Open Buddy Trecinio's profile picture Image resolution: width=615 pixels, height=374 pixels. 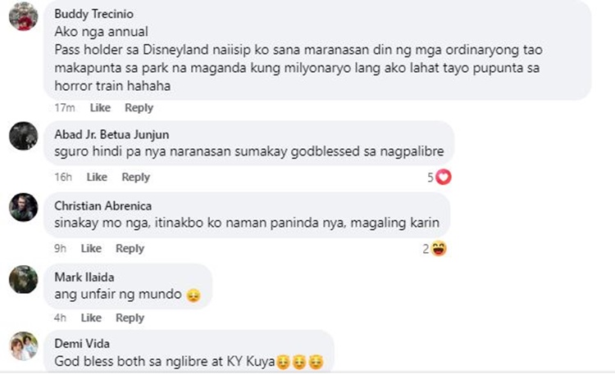point(24,16)
